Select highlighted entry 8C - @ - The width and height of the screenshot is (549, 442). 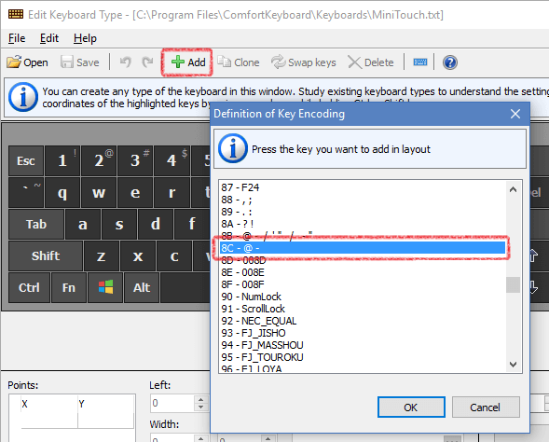[x=363, y=248]
